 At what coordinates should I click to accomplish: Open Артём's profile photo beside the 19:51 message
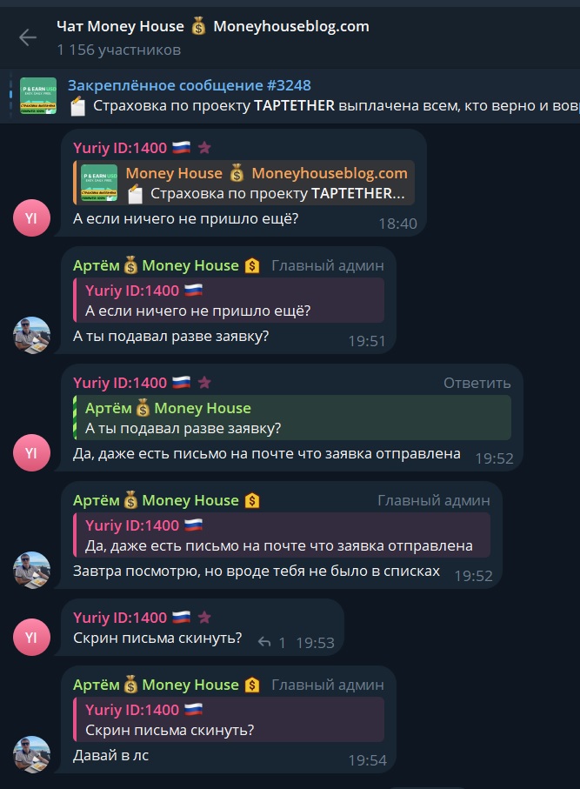click(31, 335)
